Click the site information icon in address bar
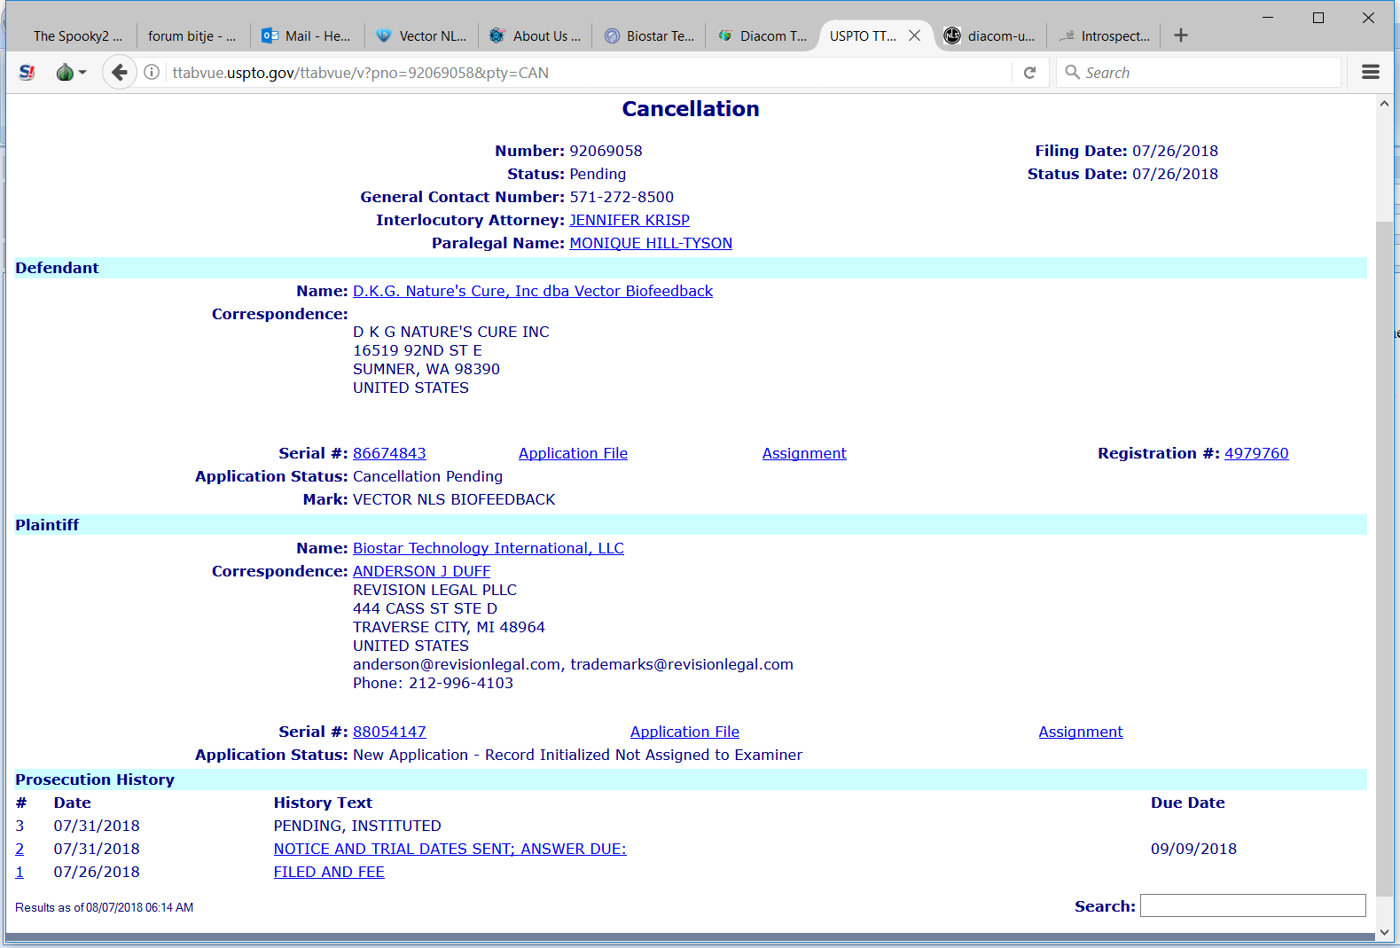1400x948 pixels. point(153,73)
